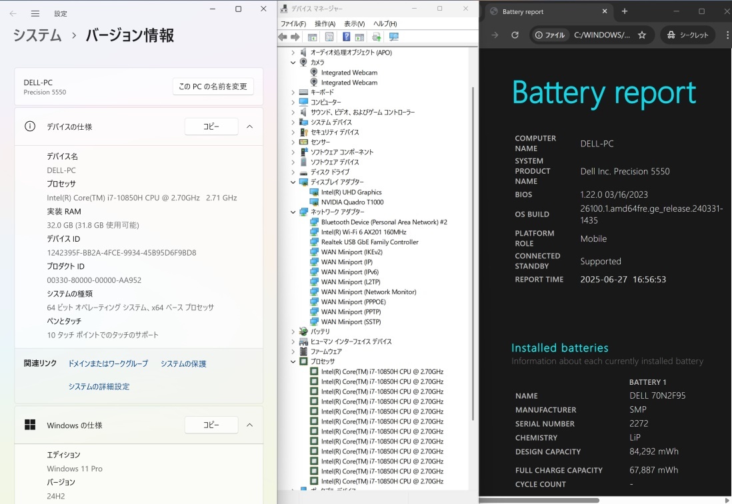Click Device Manager vertical scrollbar

(x=473, y=253)
